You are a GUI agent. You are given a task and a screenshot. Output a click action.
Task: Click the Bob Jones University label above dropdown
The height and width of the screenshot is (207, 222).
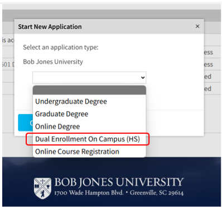tap(53, 62)
